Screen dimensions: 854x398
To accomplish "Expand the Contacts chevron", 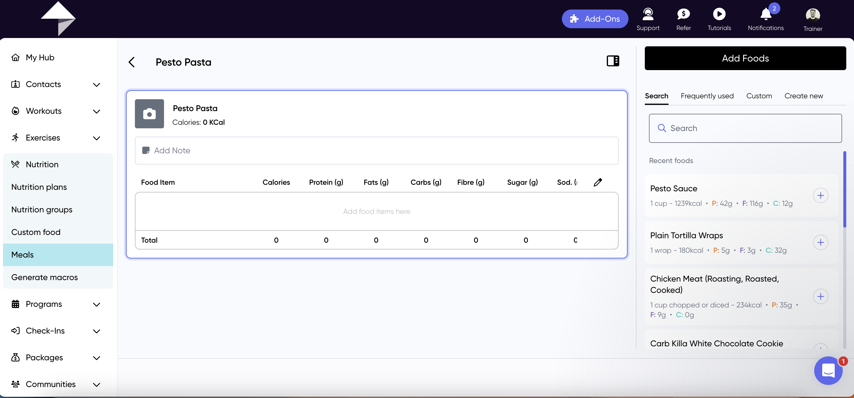I will (97, 85).
